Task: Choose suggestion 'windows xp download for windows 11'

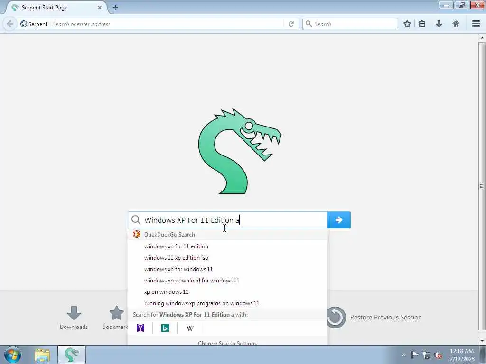Action: 227,281
